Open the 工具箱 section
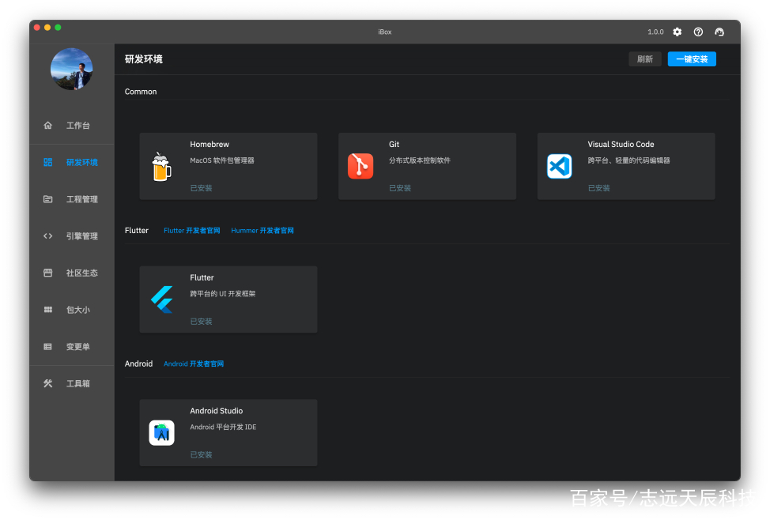770x520 pixels. 72,383
